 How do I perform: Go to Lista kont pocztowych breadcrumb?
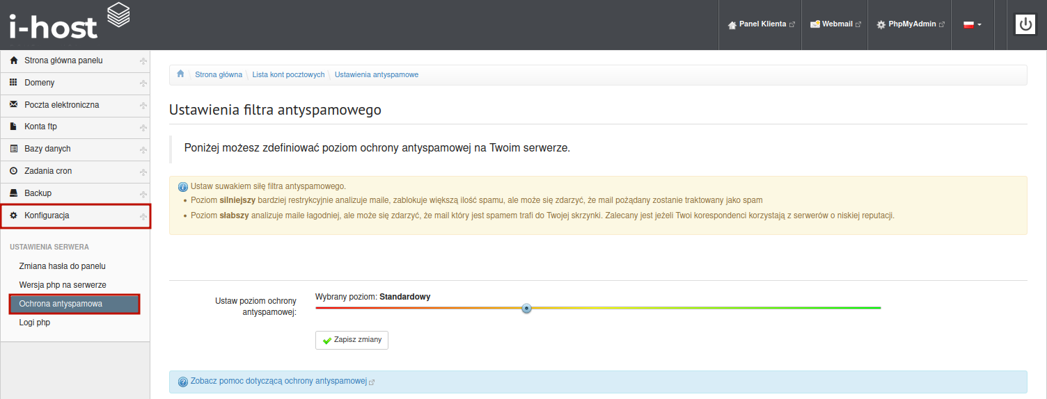pyautogui.click(x=288, y=74)
